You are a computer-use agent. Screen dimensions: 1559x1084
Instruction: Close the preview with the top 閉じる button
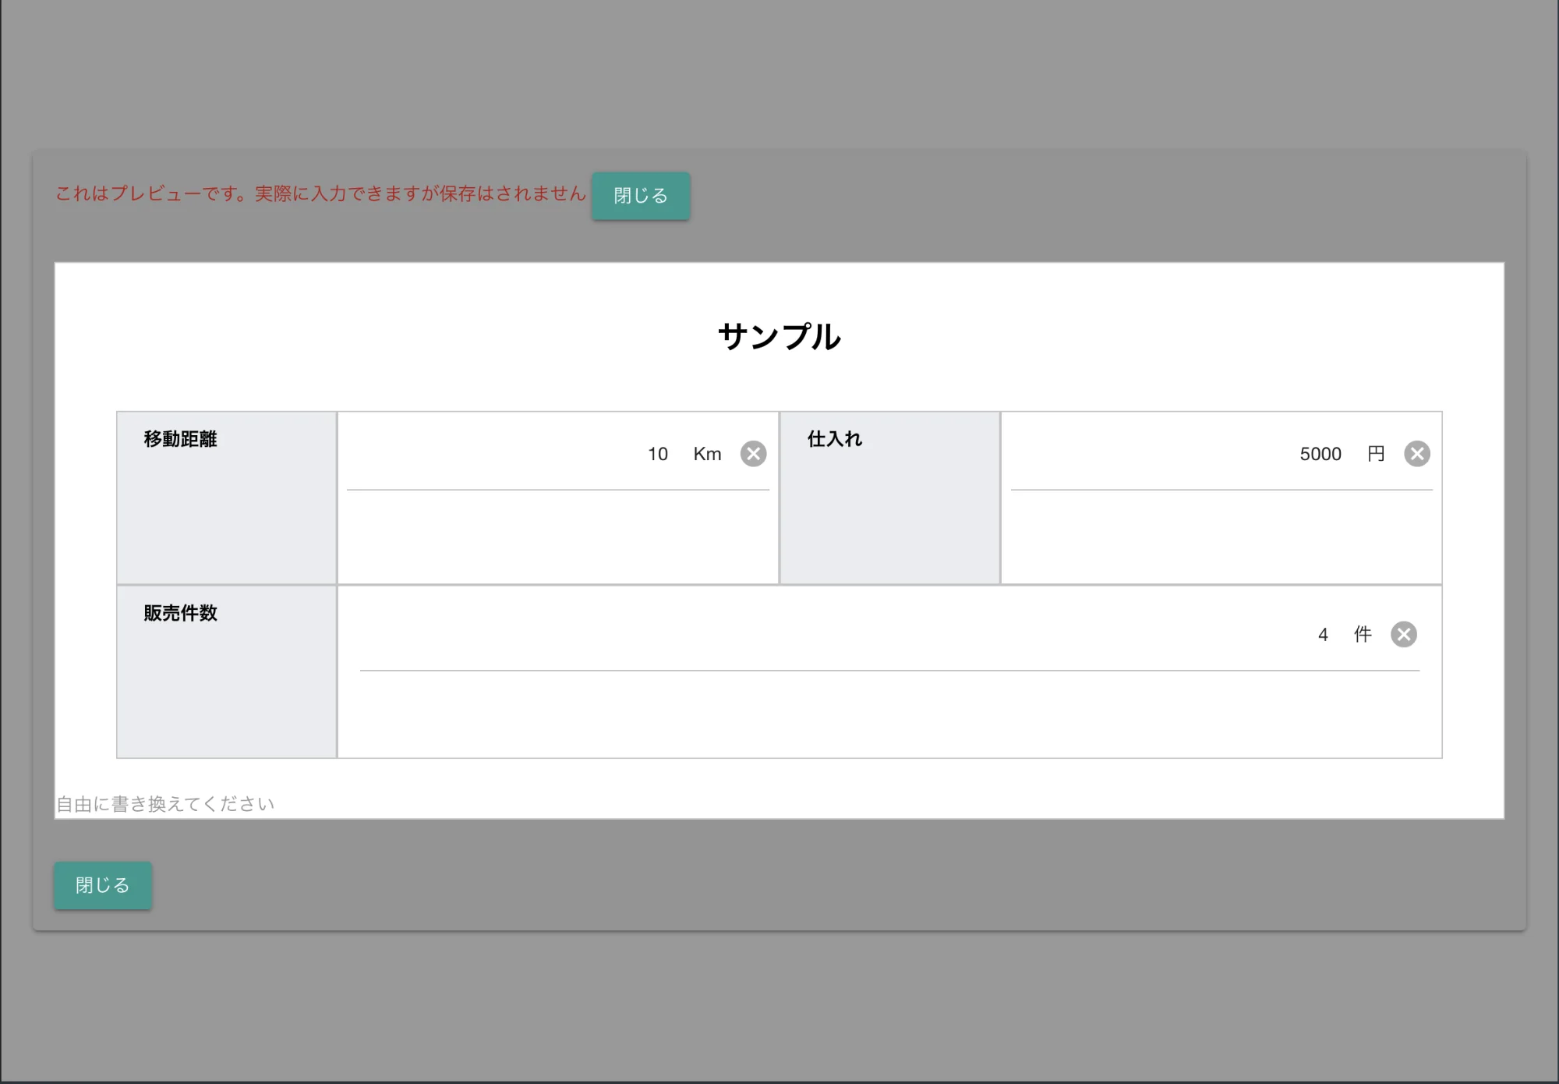click(641, 196)
